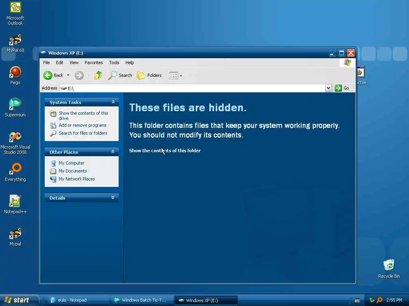The height and width of the screenshot is (306, 409).
Task: Open the Microsoft Outlook desktop icon
Action: tap(15, 14)
